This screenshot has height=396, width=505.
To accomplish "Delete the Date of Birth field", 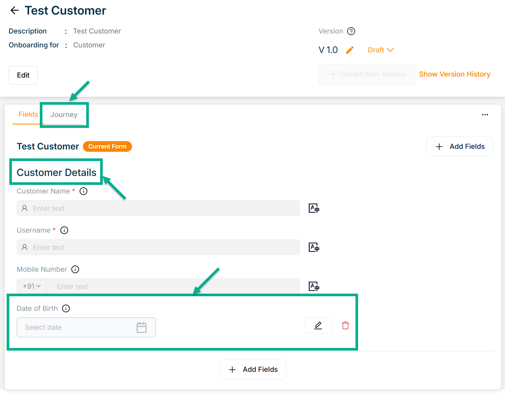I will [345, 325].
